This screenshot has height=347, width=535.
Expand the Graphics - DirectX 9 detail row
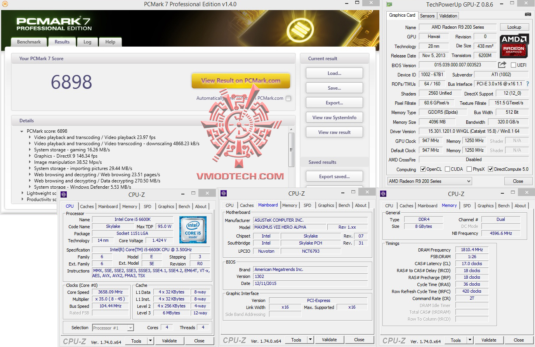click(x=30, y=156)
